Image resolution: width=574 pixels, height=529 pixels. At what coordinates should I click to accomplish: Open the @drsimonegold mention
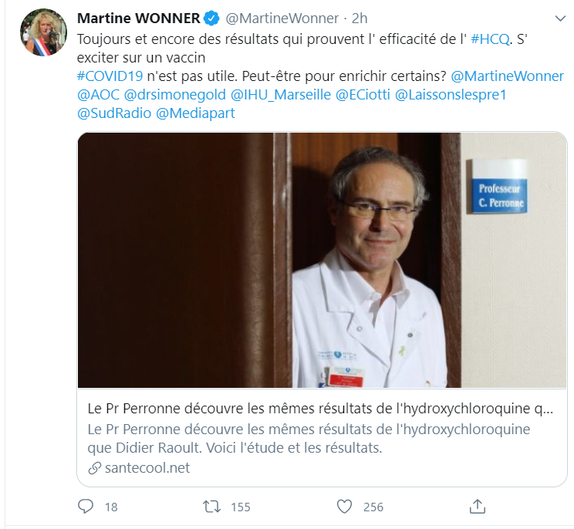(175, 95)
